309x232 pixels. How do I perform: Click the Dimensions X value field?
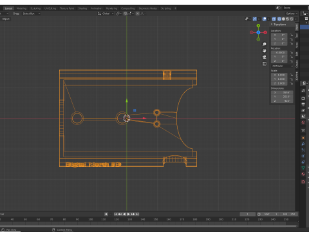click(282, 93)
